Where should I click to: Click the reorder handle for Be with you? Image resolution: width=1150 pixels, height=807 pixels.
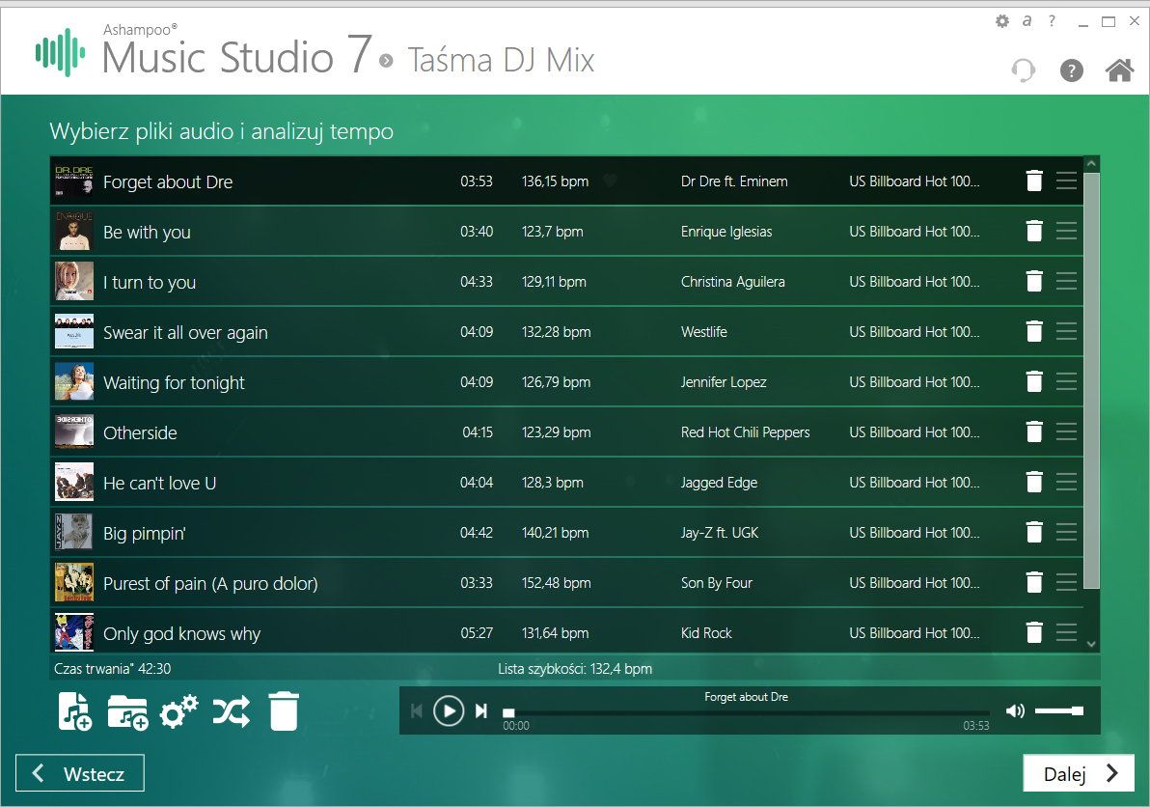[1066, 231]
